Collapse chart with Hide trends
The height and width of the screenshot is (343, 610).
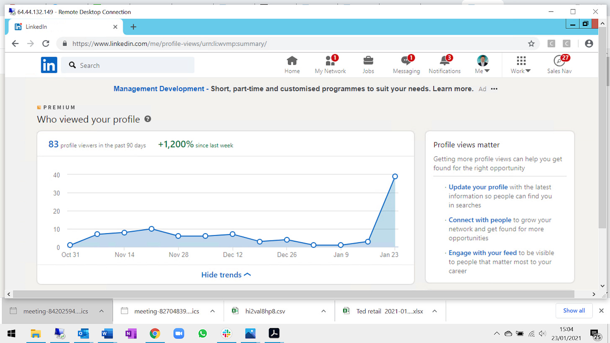[226, 275]
